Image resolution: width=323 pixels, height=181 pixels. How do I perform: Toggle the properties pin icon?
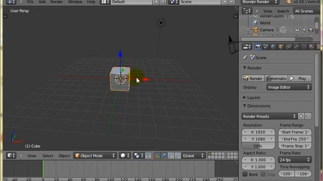tap(245, 58)
